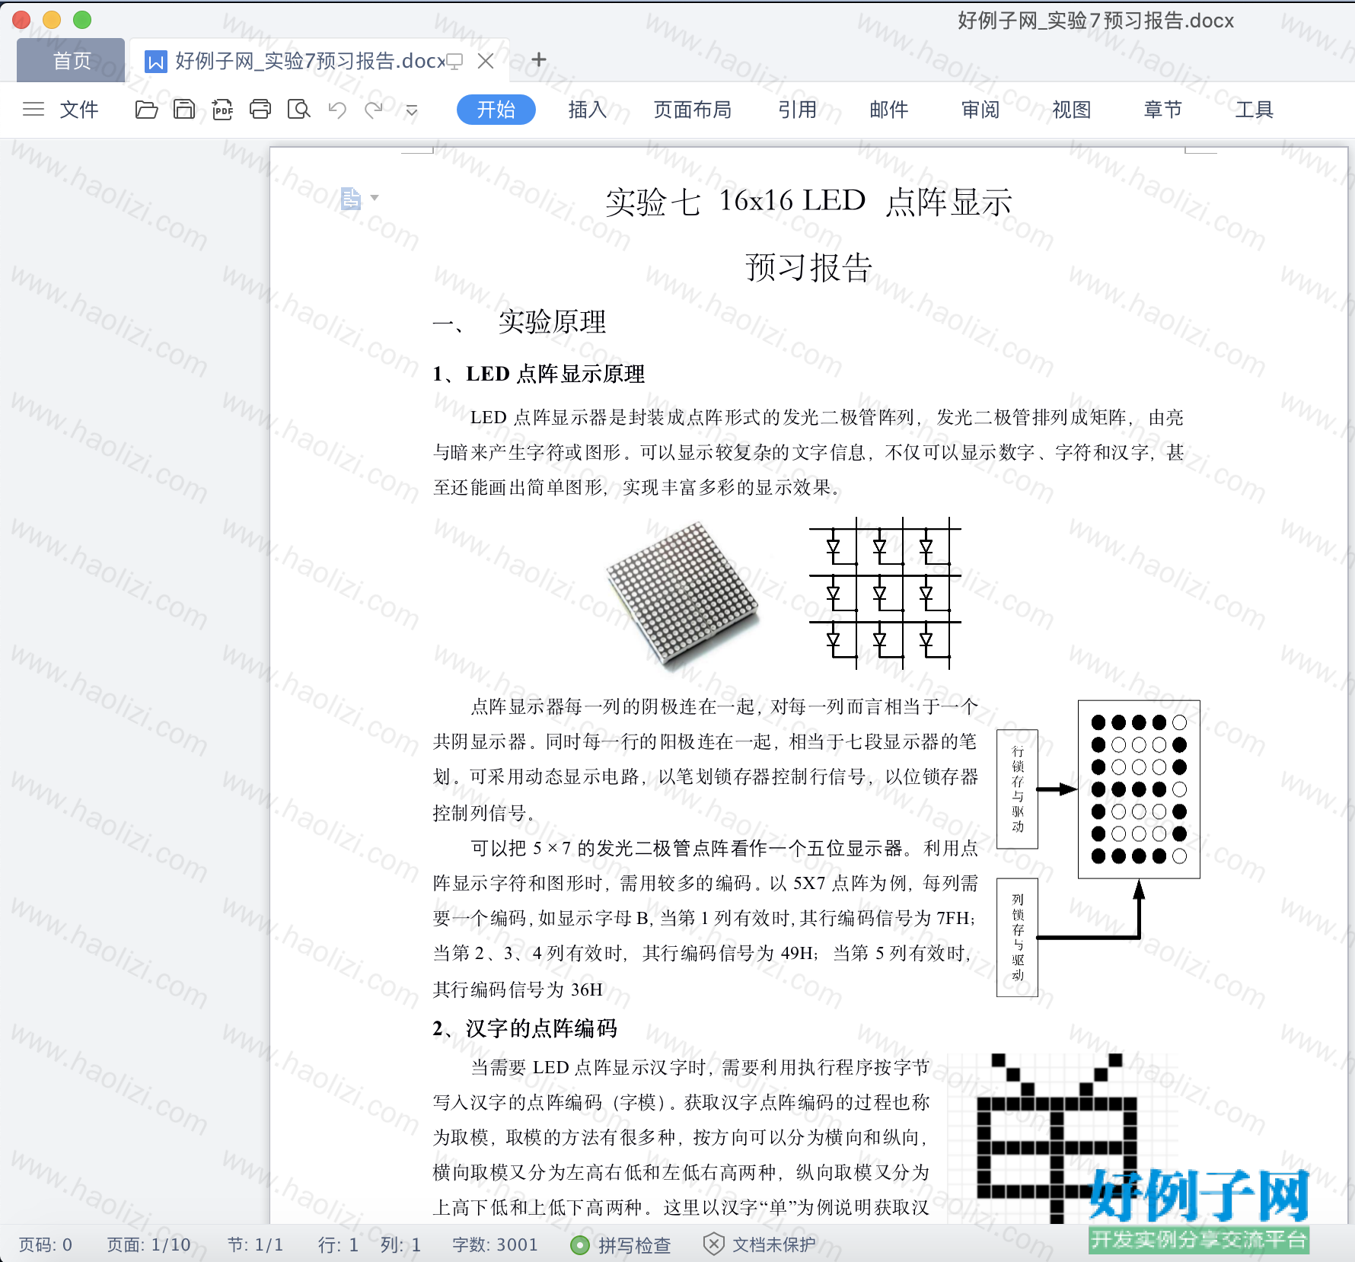Add a new tab with the plus button

(539, 59)
